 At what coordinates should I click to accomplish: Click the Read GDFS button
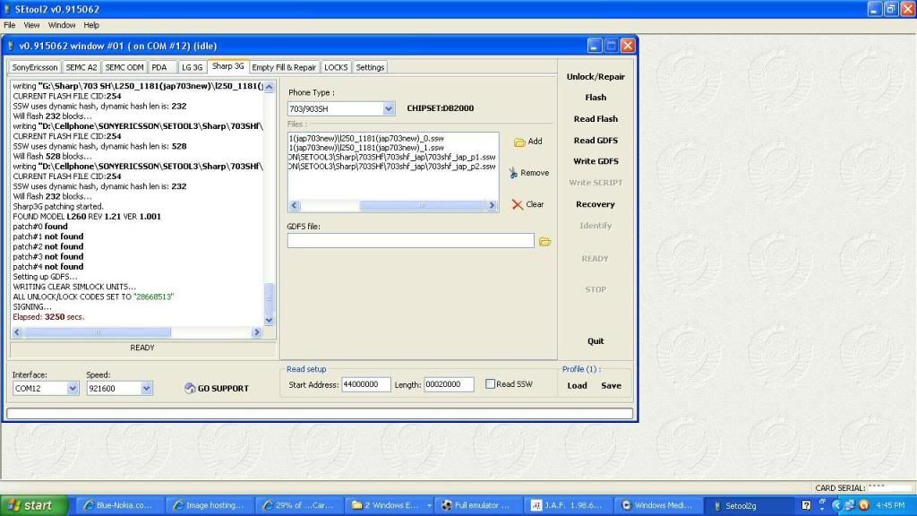(596, 141)
